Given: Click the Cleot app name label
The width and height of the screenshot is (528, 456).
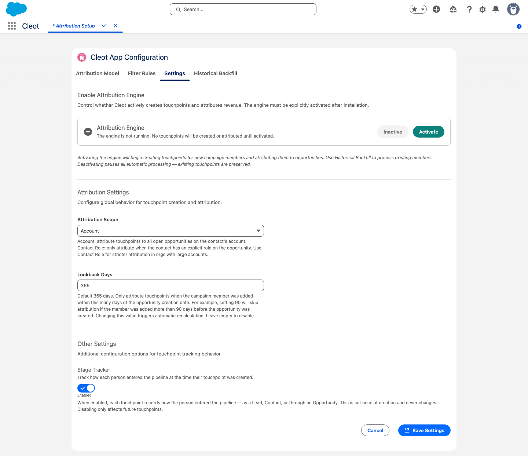Looking at the screenshot, I should (x=30, y=26).
